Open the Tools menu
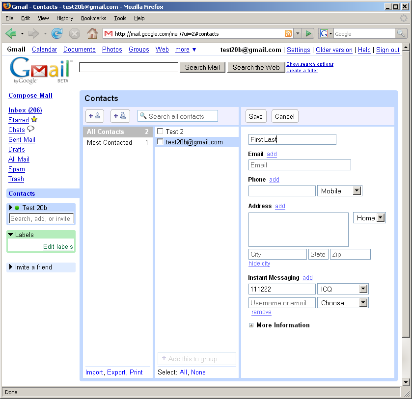412x399 pixels. tap(120, 18)
